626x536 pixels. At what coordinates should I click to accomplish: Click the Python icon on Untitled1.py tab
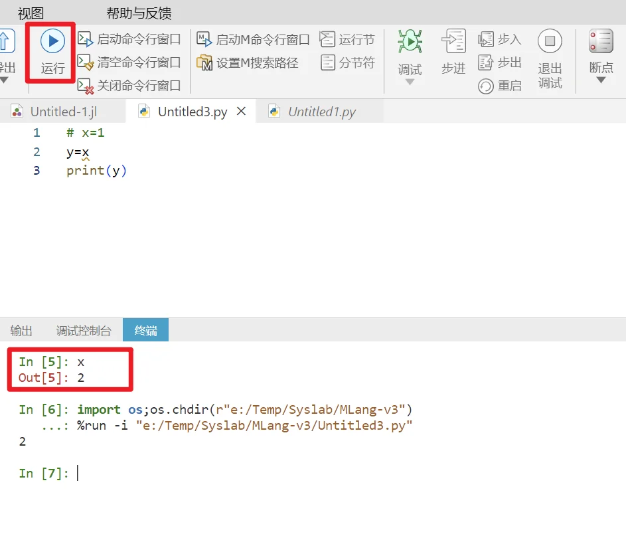click(x=274, y=111)
